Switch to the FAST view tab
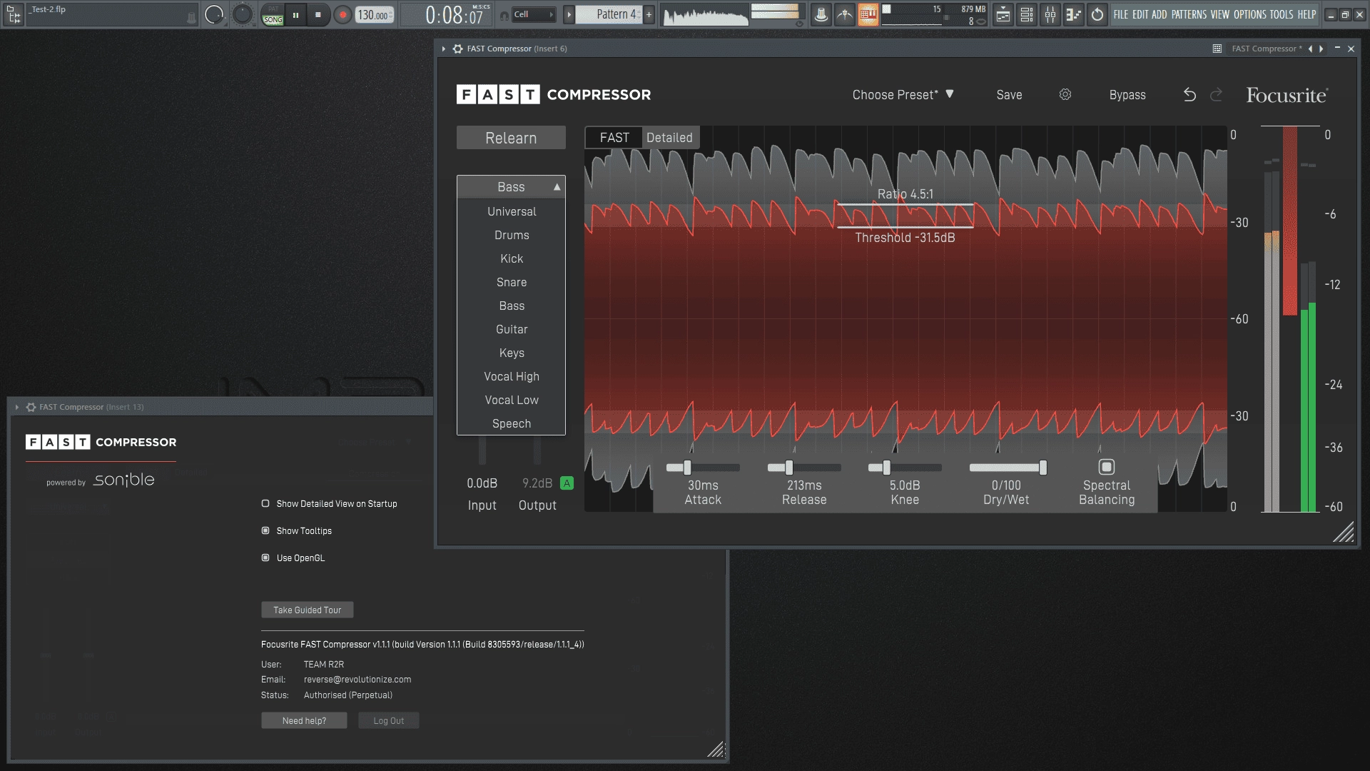The width and height of the screenshot is (1370, 771). [x=614, y=138]
